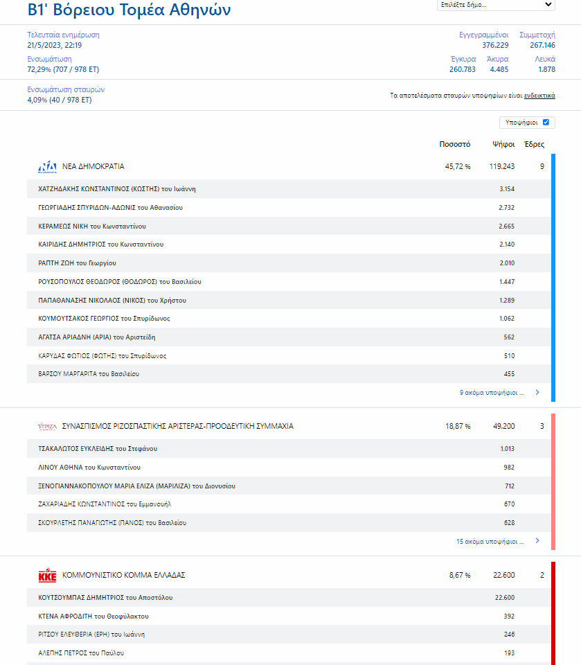581x665 pixels.
Task: Click the Έδρες column header
Action: tap(534, 145)
